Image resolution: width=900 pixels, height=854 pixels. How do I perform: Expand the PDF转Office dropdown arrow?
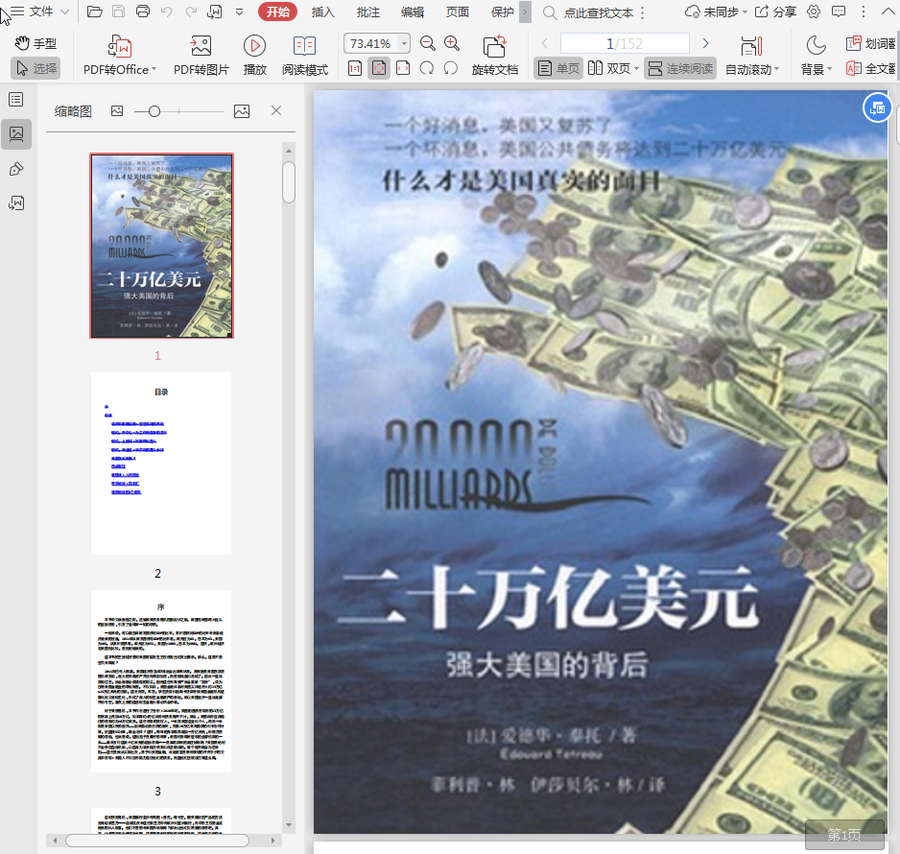click(154, 69)
